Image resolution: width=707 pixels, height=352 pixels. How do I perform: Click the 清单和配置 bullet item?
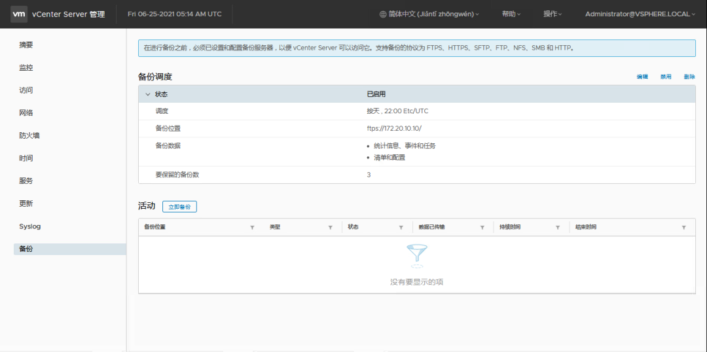coord(390,158)
